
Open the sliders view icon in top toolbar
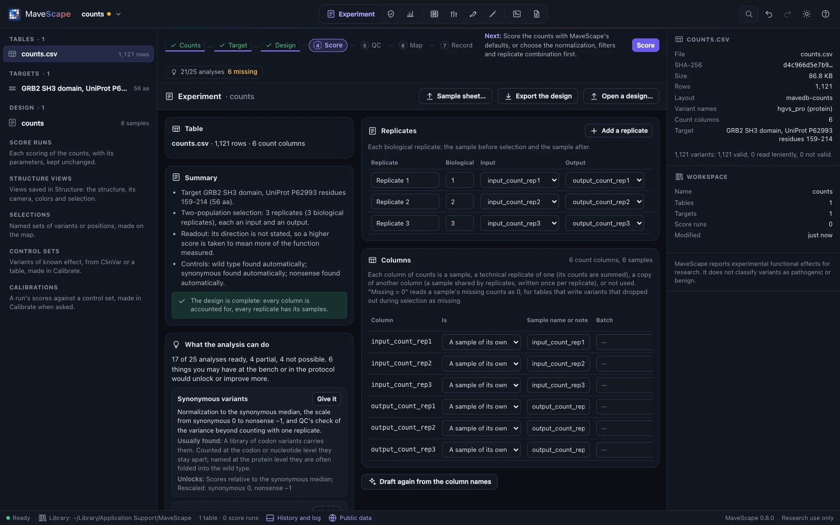tap(454, 14)
